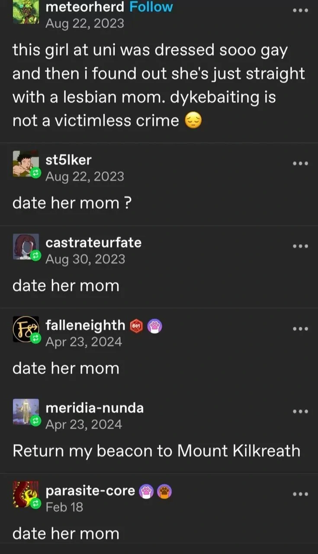Click the reblog icon on parasite-core's avatar
The image size is (318, 554).
point(37,503)
